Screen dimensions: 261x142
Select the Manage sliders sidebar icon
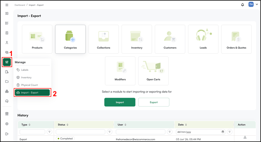click(7, 62)
